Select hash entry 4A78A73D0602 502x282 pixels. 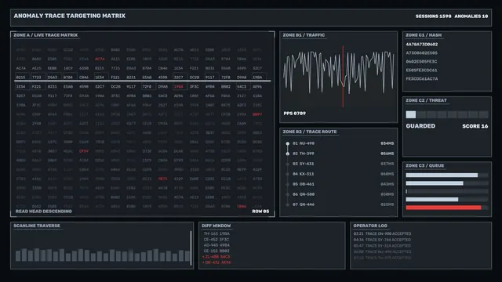pyautogui.click(x=422, y=45)
